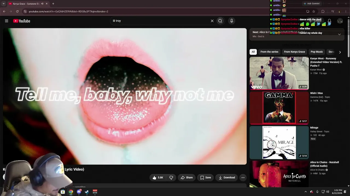Start voice search with the microphone icon
This screenshot has height=196, width=350.
[232, 21]
